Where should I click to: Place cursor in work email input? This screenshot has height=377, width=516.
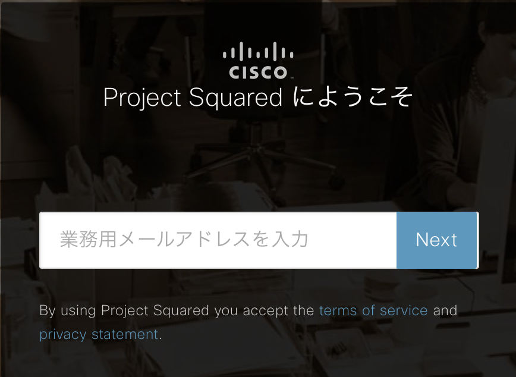coord(218,240)
